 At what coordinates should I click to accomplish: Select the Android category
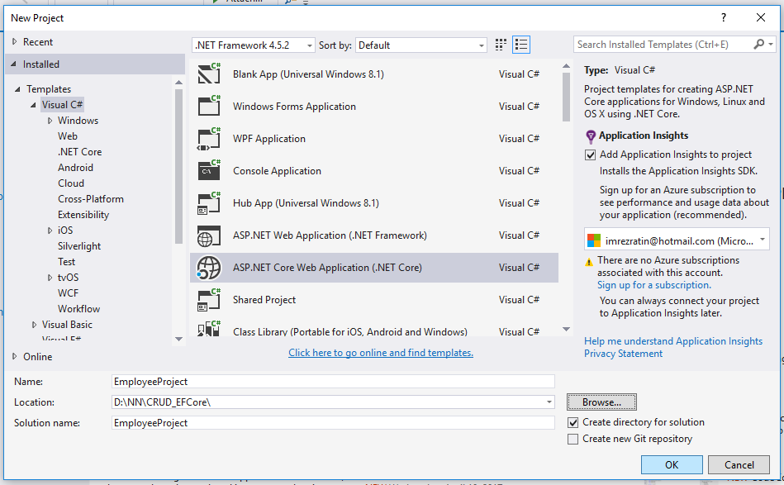tap(75, 168)
